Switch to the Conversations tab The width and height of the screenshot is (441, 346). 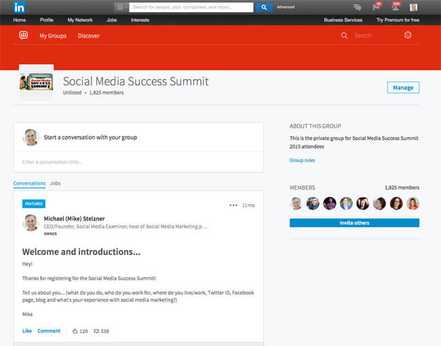29,183
